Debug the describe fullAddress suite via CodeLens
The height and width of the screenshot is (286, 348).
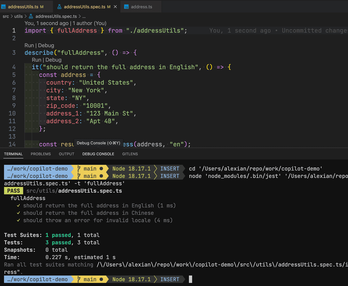point(46,45)
